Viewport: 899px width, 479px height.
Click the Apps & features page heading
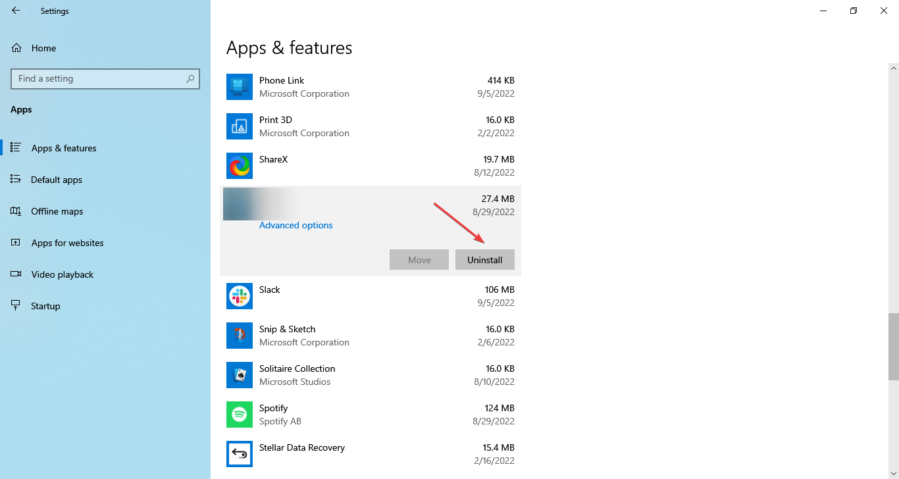[x=290, y=48]
